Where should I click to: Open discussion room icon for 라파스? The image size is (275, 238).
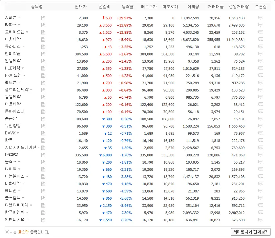261,25
